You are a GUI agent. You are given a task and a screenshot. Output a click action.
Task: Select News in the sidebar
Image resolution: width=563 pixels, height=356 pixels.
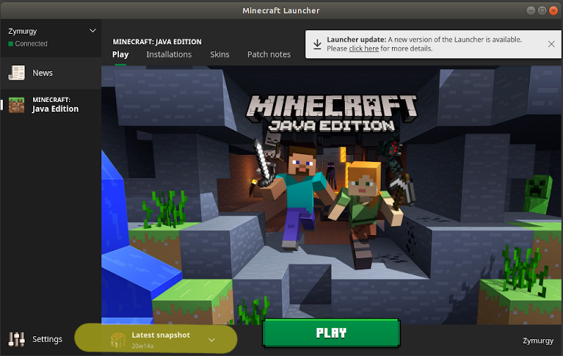[x=51, y=73]
